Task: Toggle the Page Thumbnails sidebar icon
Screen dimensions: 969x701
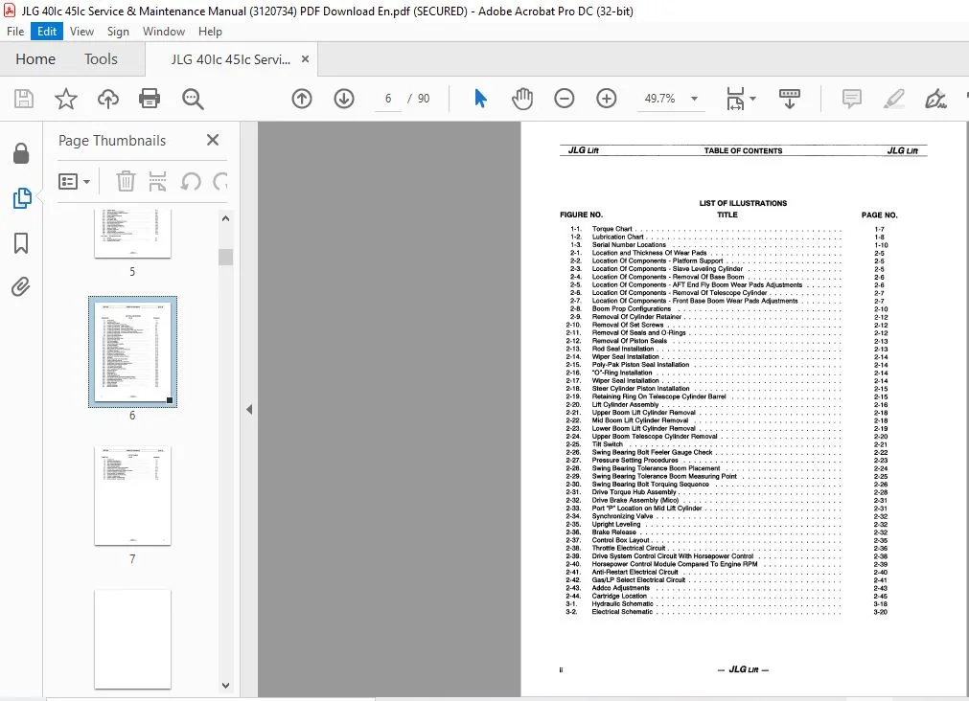Action: click(22, 198)
